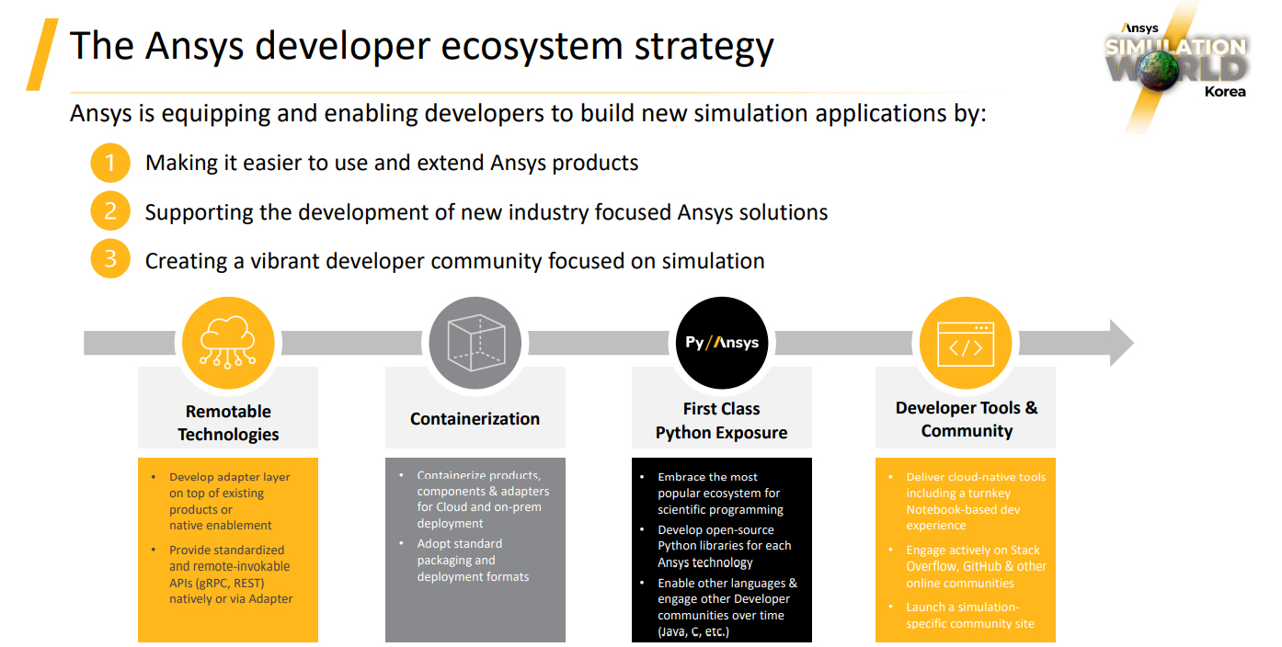Select the 3D cube icon above Containerization
1282x647 pixels.
coord(475,343)
